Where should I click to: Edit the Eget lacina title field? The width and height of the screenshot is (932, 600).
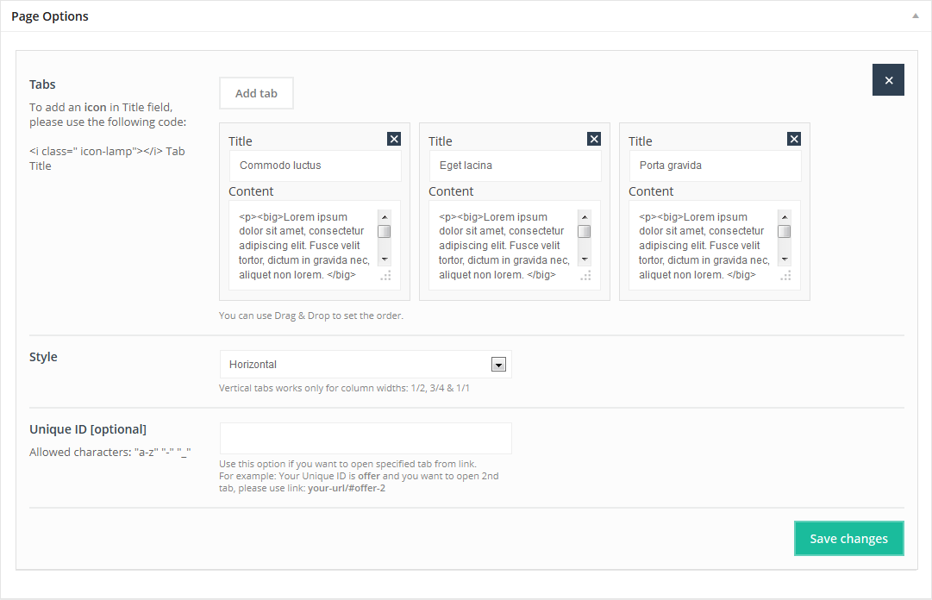(x=515, y=166)
